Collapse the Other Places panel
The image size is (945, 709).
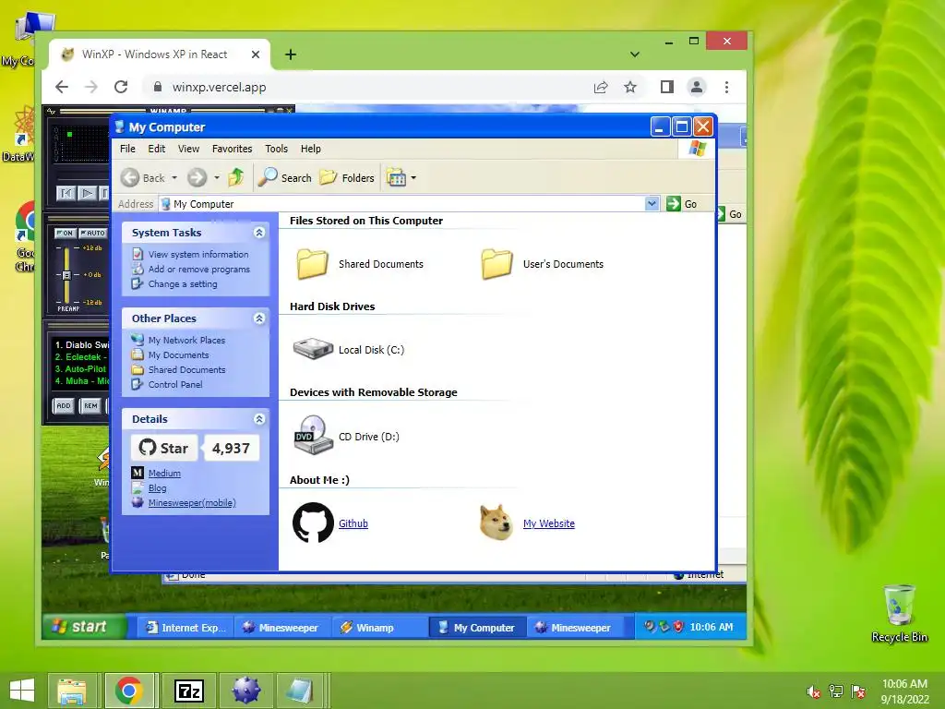click(x=259, y=318)
